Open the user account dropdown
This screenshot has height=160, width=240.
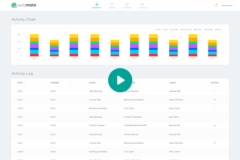click(228, 6)
